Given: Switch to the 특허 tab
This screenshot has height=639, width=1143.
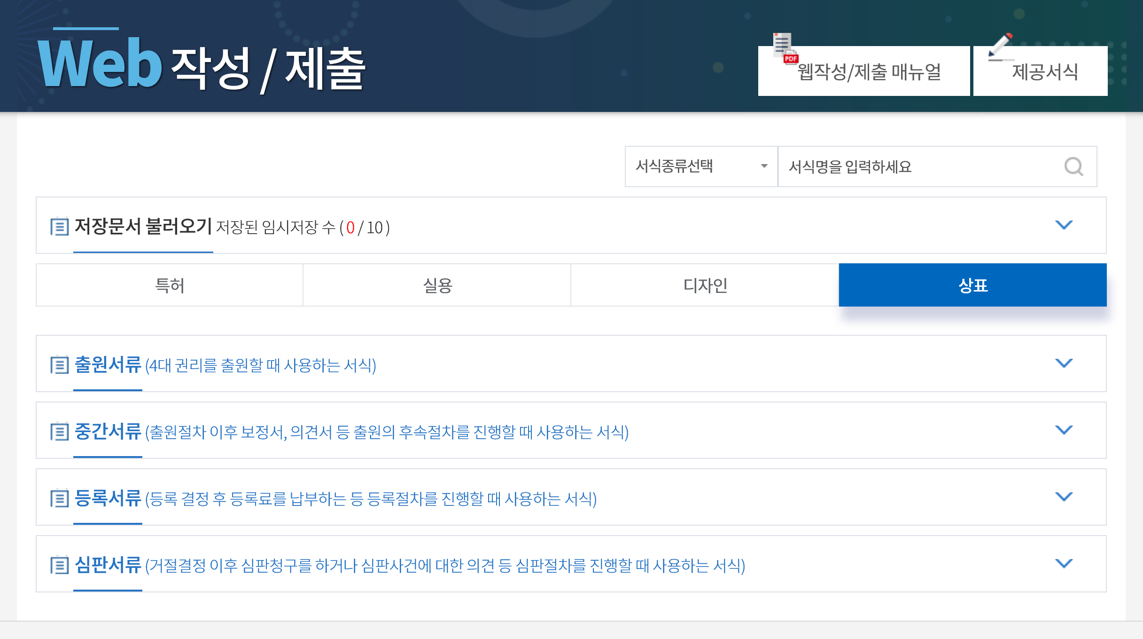Looking at the screenshot, I should tap(170, 285).
